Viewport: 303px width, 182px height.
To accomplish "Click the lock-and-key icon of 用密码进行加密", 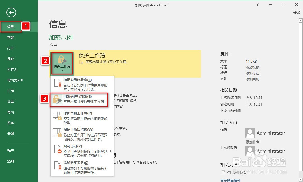I will coord(57,99).
